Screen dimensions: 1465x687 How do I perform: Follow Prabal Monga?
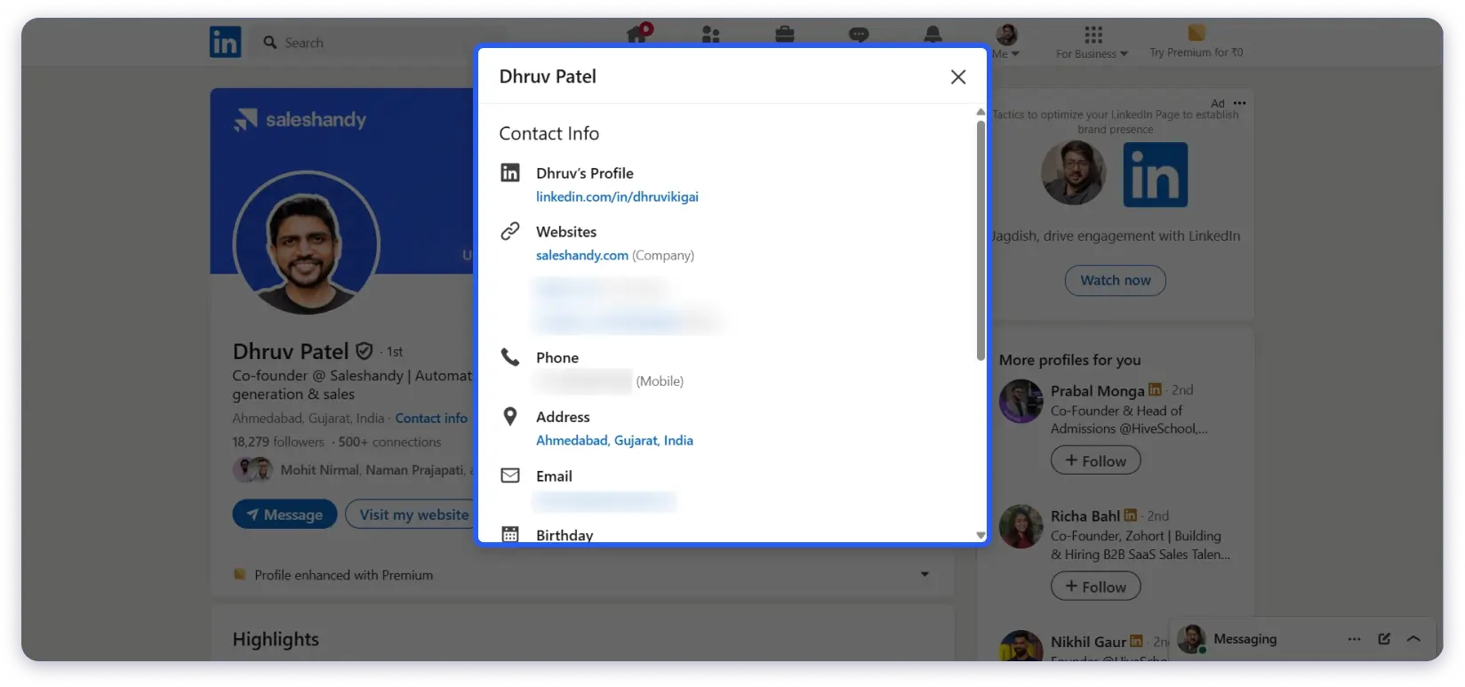(1095, 460)
